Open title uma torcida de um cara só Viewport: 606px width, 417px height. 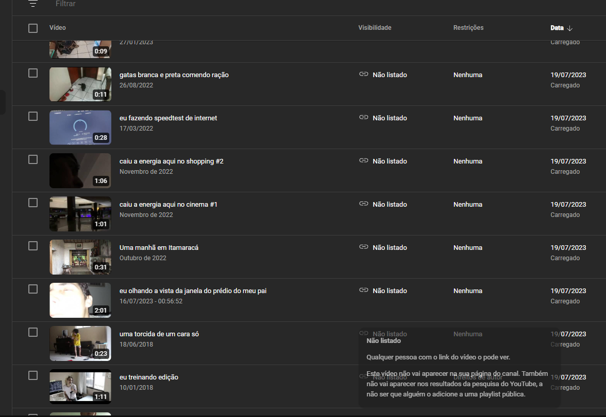point(159,334)
